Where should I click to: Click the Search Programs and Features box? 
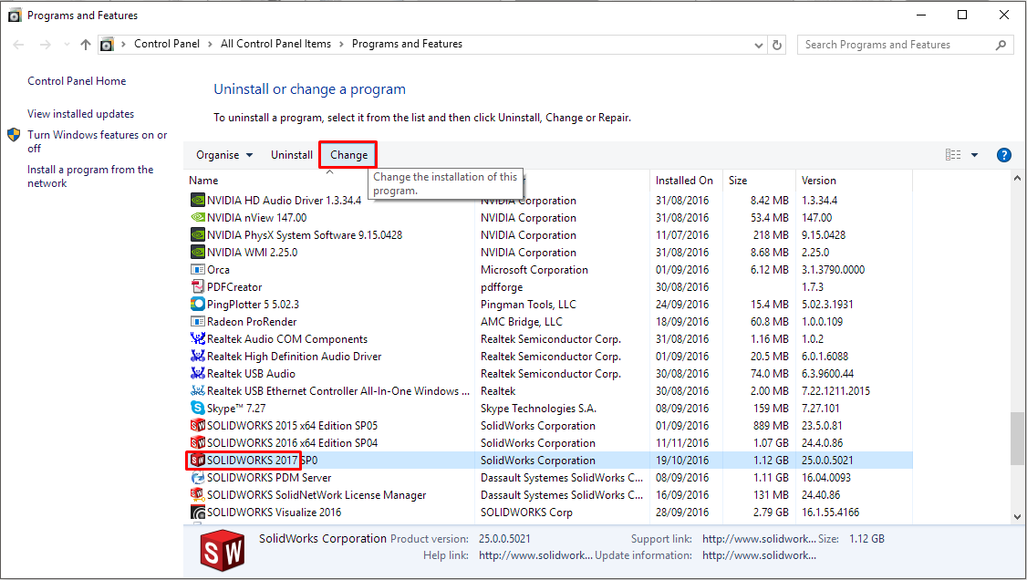point(894,45)
